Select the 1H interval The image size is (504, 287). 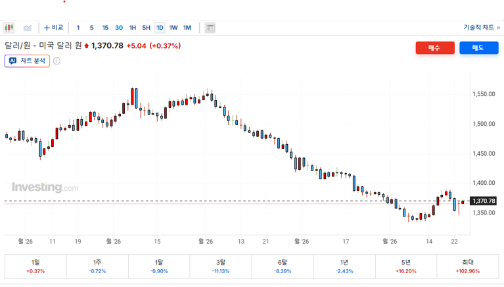click(133, 28)
